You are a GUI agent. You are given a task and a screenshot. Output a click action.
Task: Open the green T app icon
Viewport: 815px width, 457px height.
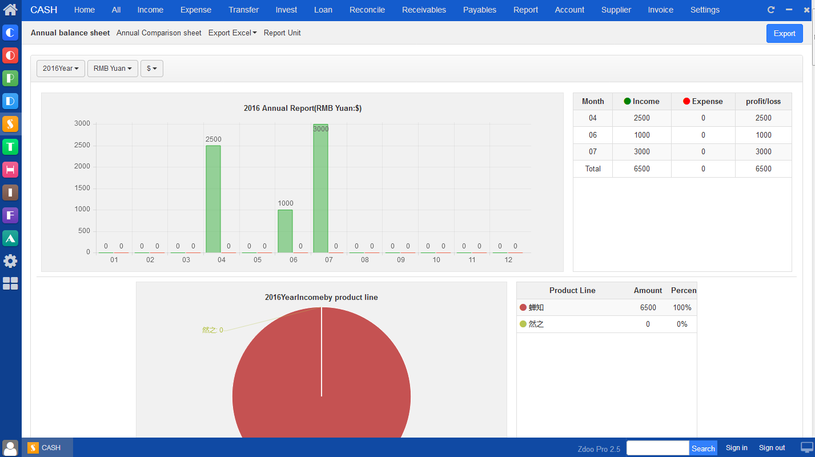[x=10, y=147]
